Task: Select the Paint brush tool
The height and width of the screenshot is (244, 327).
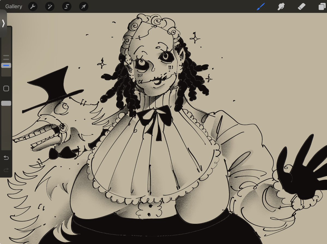Action: click(x=261, y=7)
